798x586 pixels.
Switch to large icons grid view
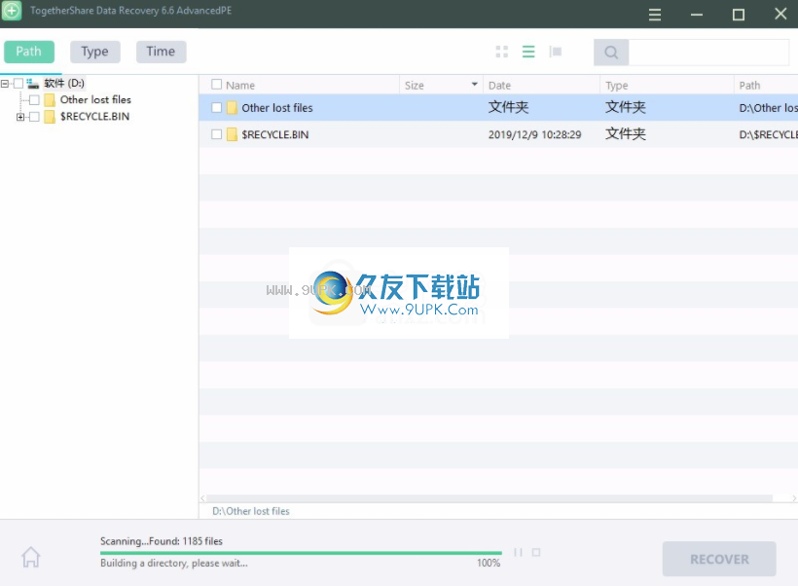[x=502, y=52]
